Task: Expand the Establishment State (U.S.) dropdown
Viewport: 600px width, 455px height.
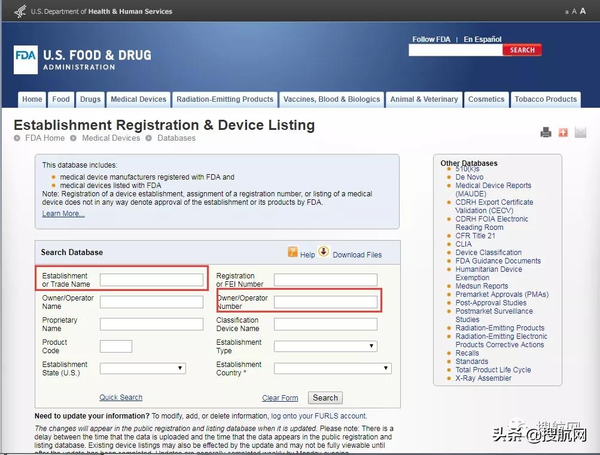Action: (142, 368)
